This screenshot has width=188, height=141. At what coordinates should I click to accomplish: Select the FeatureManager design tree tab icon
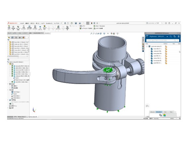click(9, 38)
